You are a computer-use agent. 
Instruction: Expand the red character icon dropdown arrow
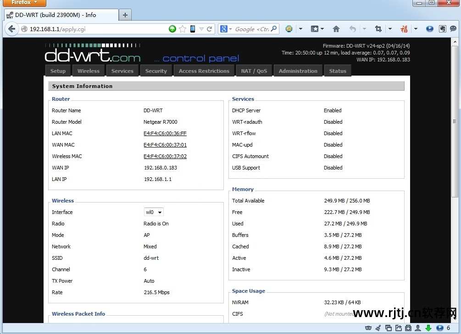click(x=416, y=29)
